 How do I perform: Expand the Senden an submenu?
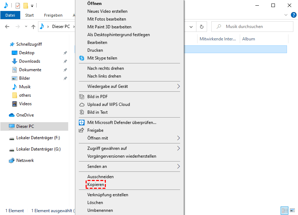coord(178,166)
